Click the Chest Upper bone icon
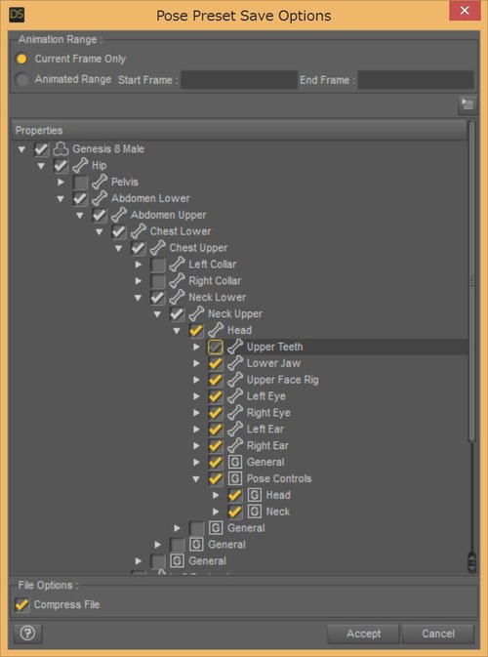This screenshot has width=488, height=657. 157,248
